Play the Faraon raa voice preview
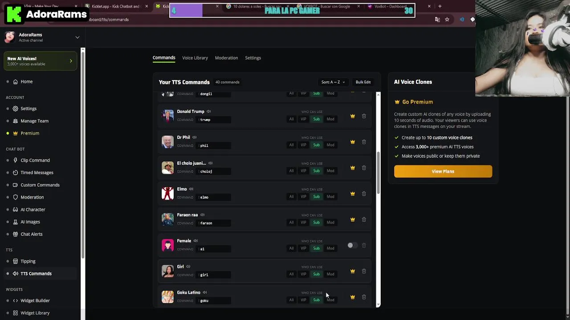The width and height of the screenshot is (570, 320). pyautogui.click(x=202, y=215)
